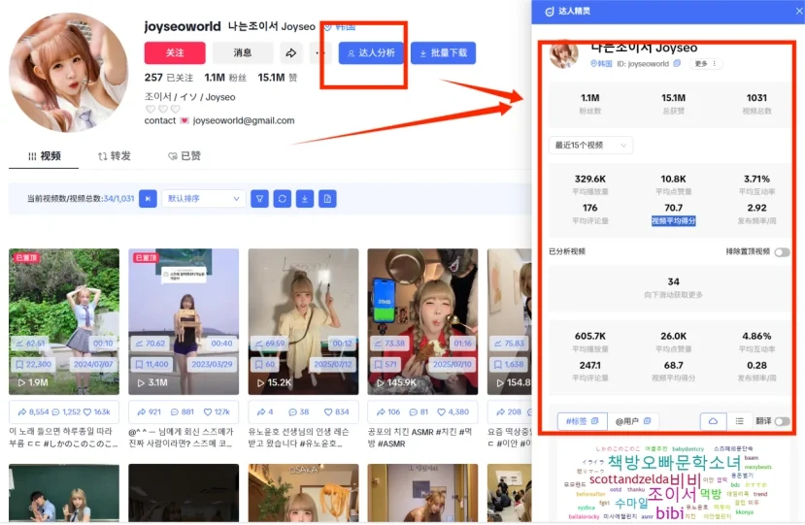This screenshot has height=525, width=805.
Task: Click the 批量下载 batch download button
Action: tap(443, 52)
